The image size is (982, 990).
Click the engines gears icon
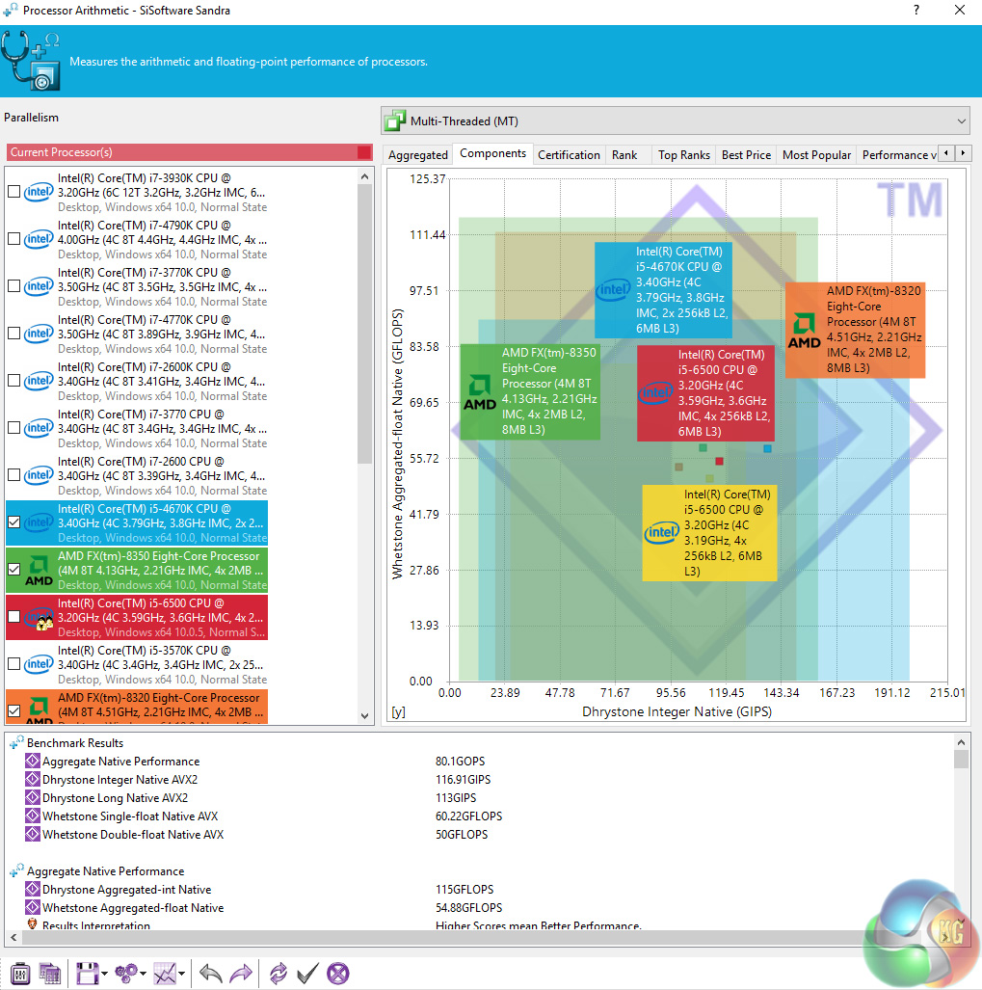point(126,973)
